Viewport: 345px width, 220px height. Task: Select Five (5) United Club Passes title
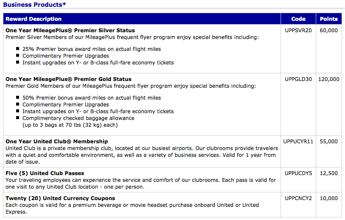coord(45,173)
